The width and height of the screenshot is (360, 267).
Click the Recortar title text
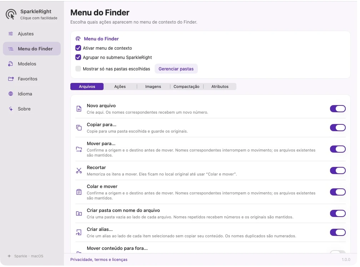(x=96, y=168)
